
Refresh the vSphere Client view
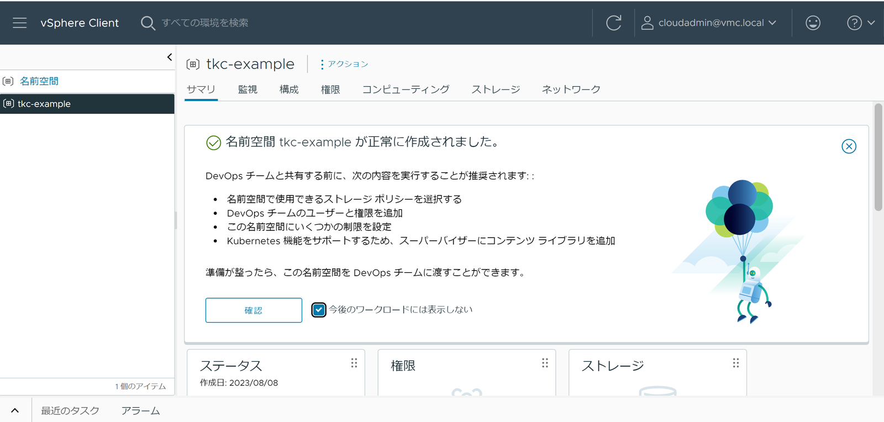(613, 23)
